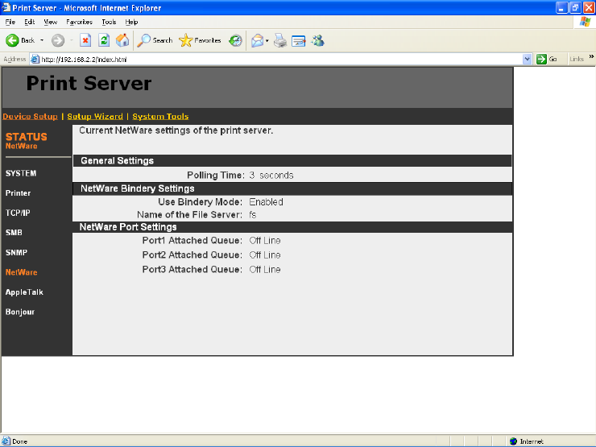This screenshot has width=596, height=447.
Task: Click the Back arrow icon
Action: [12, 40]
